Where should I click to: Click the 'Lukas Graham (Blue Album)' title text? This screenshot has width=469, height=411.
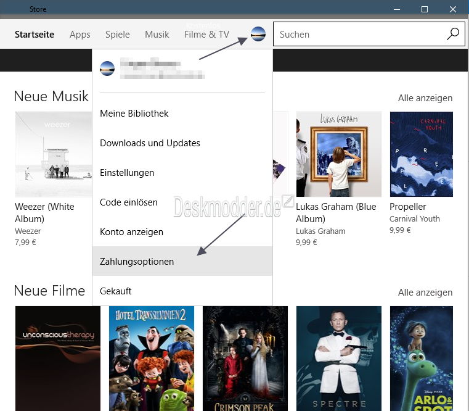(x=336, y=213)
